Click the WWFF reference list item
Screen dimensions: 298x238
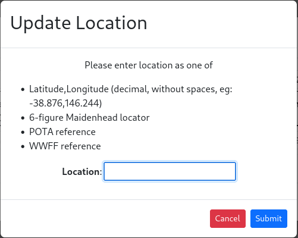click(x=65, y=146)
